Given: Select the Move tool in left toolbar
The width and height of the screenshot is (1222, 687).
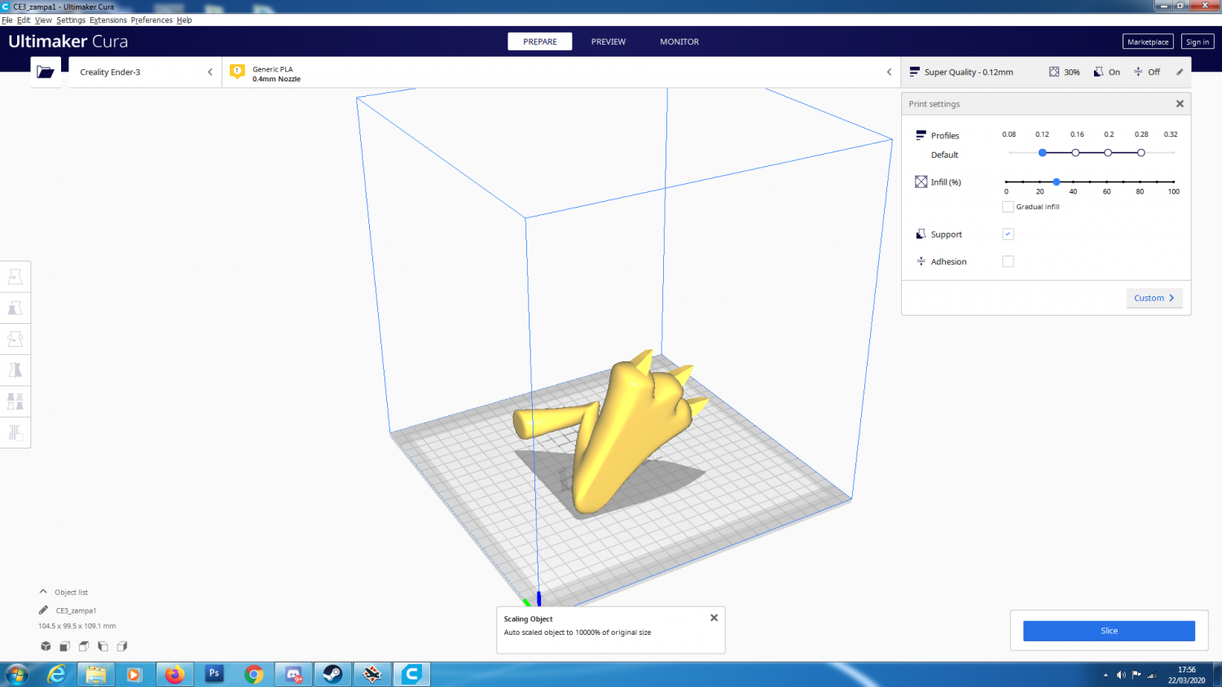Looking at the screenshot, I should tap(15, 277).
